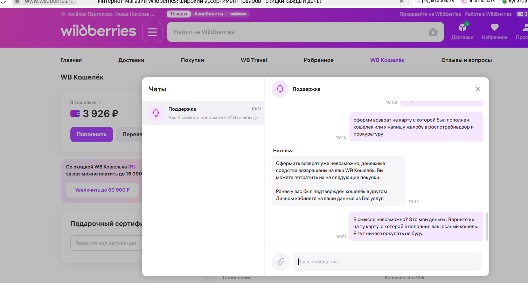The image size is (528, 283).
Task: Click the location pin address in top bar
Action: 108,14
